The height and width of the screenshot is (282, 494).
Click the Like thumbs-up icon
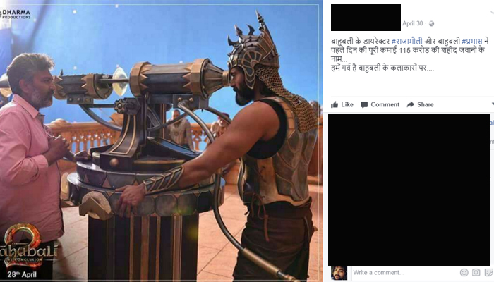(x=335, y=104)
